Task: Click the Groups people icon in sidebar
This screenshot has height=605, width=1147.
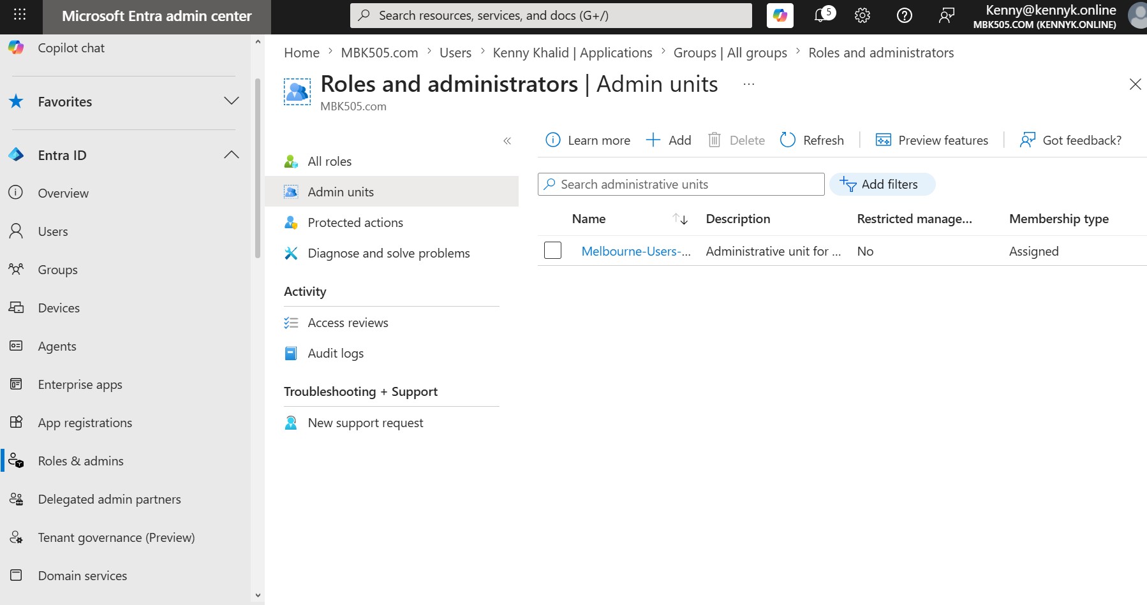Action: tap(16, 269)
